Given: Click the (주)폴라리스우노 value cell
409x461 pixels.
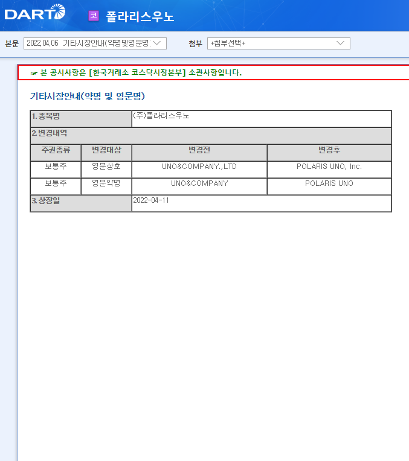Looking at the screenshot, I should point(262,119).
